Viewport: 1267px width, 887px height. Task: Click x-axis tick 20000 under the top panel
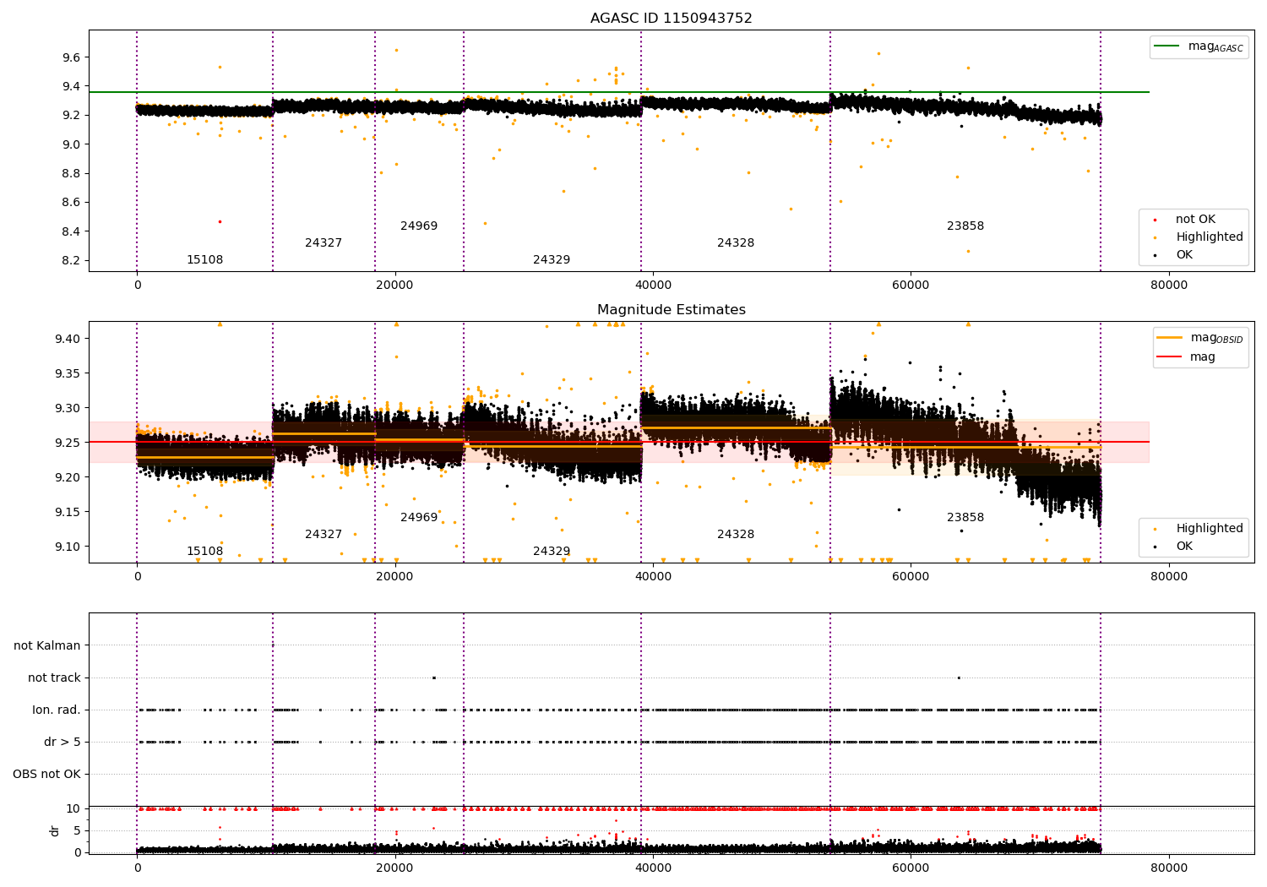click(394, 286)
